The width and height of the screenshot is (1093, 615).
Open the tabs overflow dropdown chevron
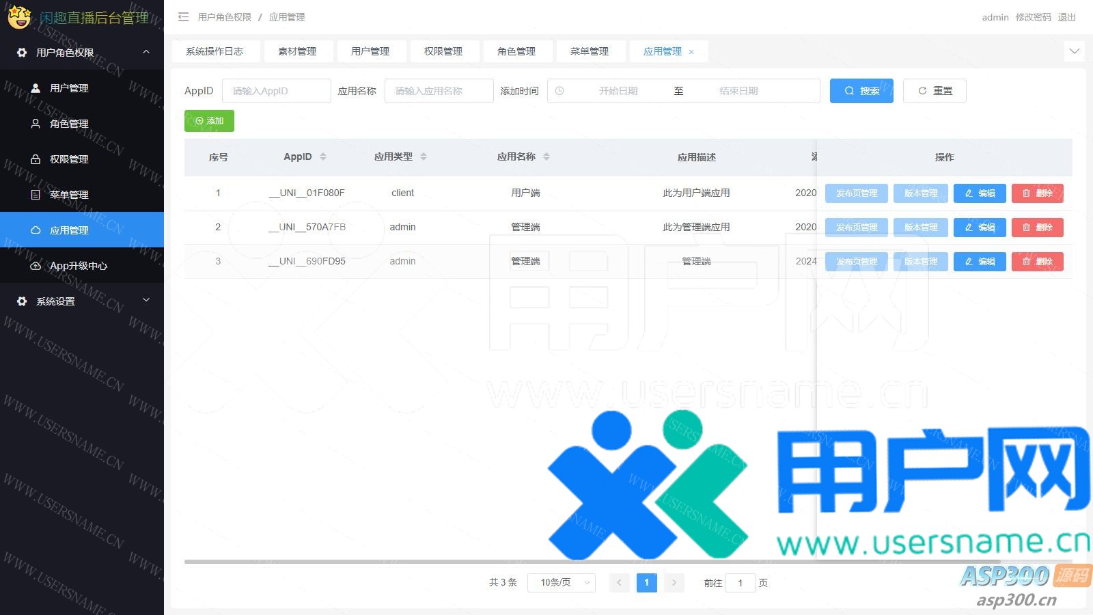tap(1075, 51)
